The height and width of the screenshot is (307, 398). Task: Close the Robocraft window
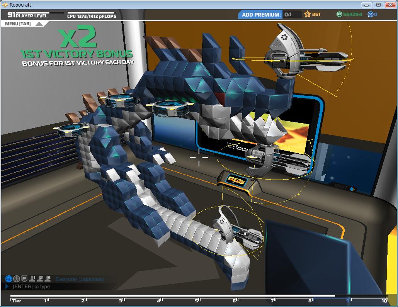390,5
